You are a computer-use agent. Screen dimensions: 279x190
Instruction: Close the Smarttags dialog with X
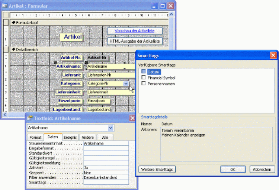[x=273, y=55]
